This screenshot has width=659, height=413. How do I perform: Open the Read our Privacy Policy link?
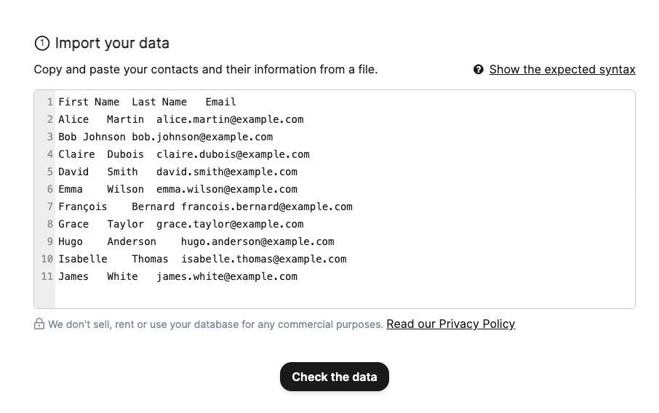[x=450, y=324]
